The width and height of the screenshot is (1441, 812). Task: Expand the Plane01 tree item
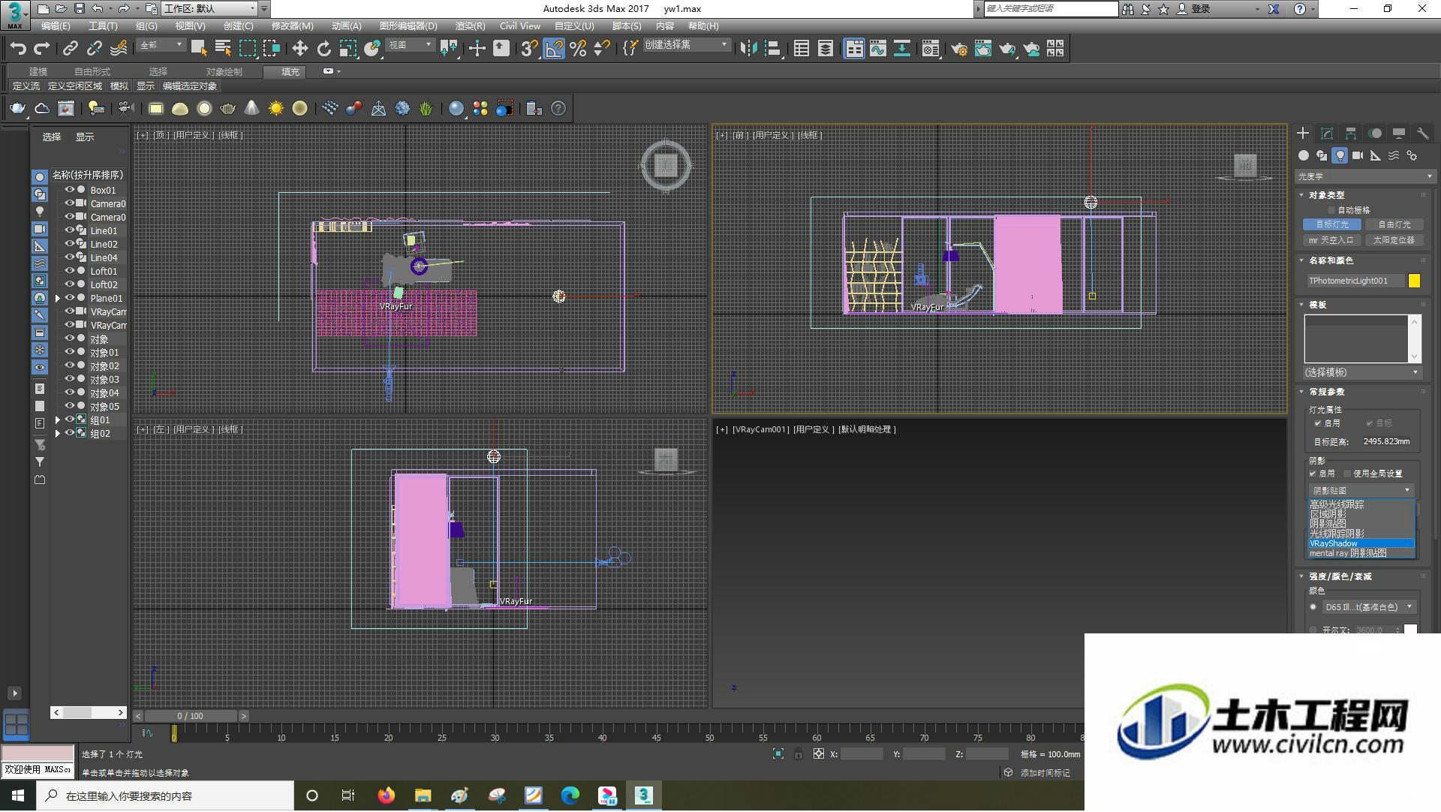pos(58,298)
